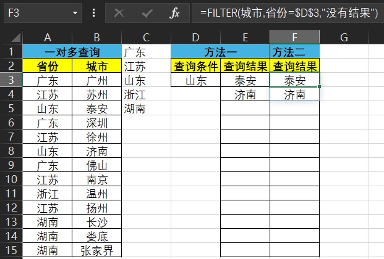The height and width of the screenshot is (259, 384).
Task: Click cell C5 containing 湖南
Action: [135, 109]
